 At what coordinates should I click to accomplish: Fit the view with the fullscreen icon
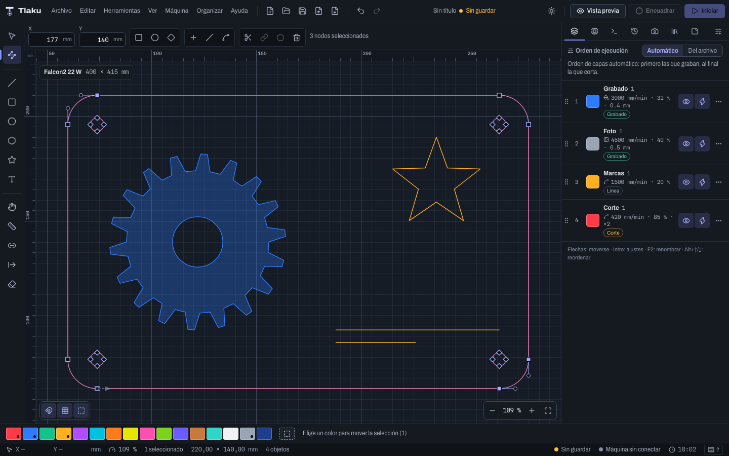[548, 410]
